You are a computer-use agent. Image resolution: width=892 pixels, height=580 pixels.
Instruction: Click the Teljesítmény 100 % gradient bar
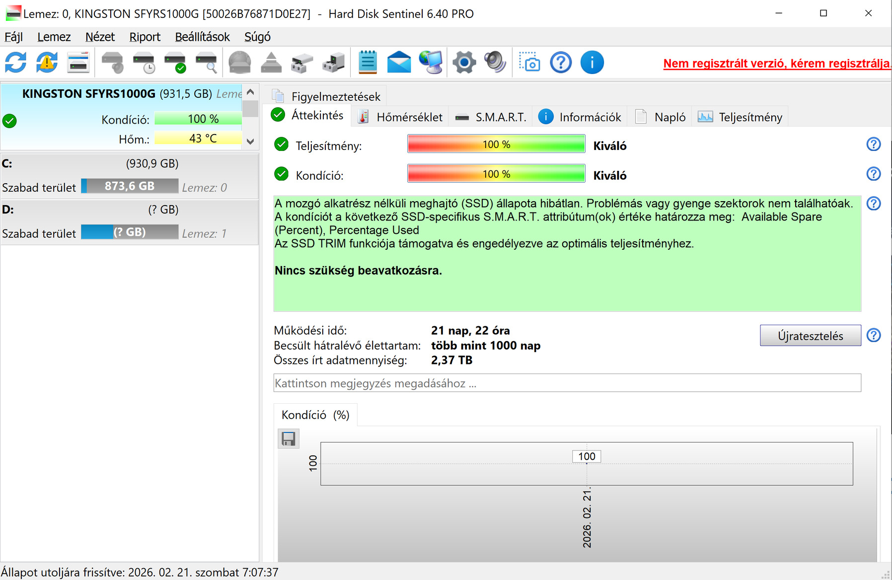point(496,145)
